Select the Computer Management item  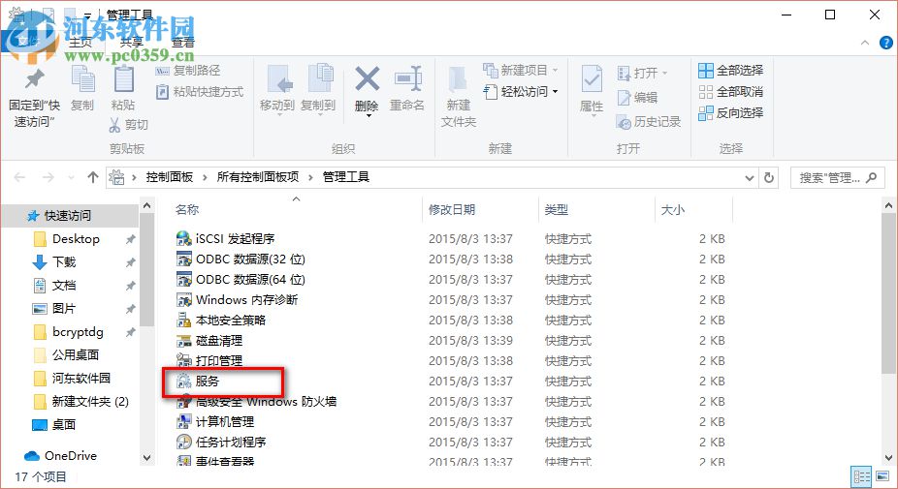214,421
